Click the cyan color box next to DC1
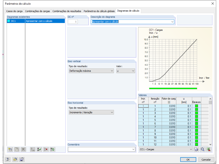This screenshot has height=164, width=219. point(9,21)
